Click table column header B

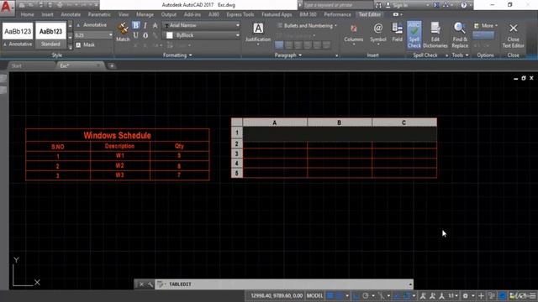[340, 122]
